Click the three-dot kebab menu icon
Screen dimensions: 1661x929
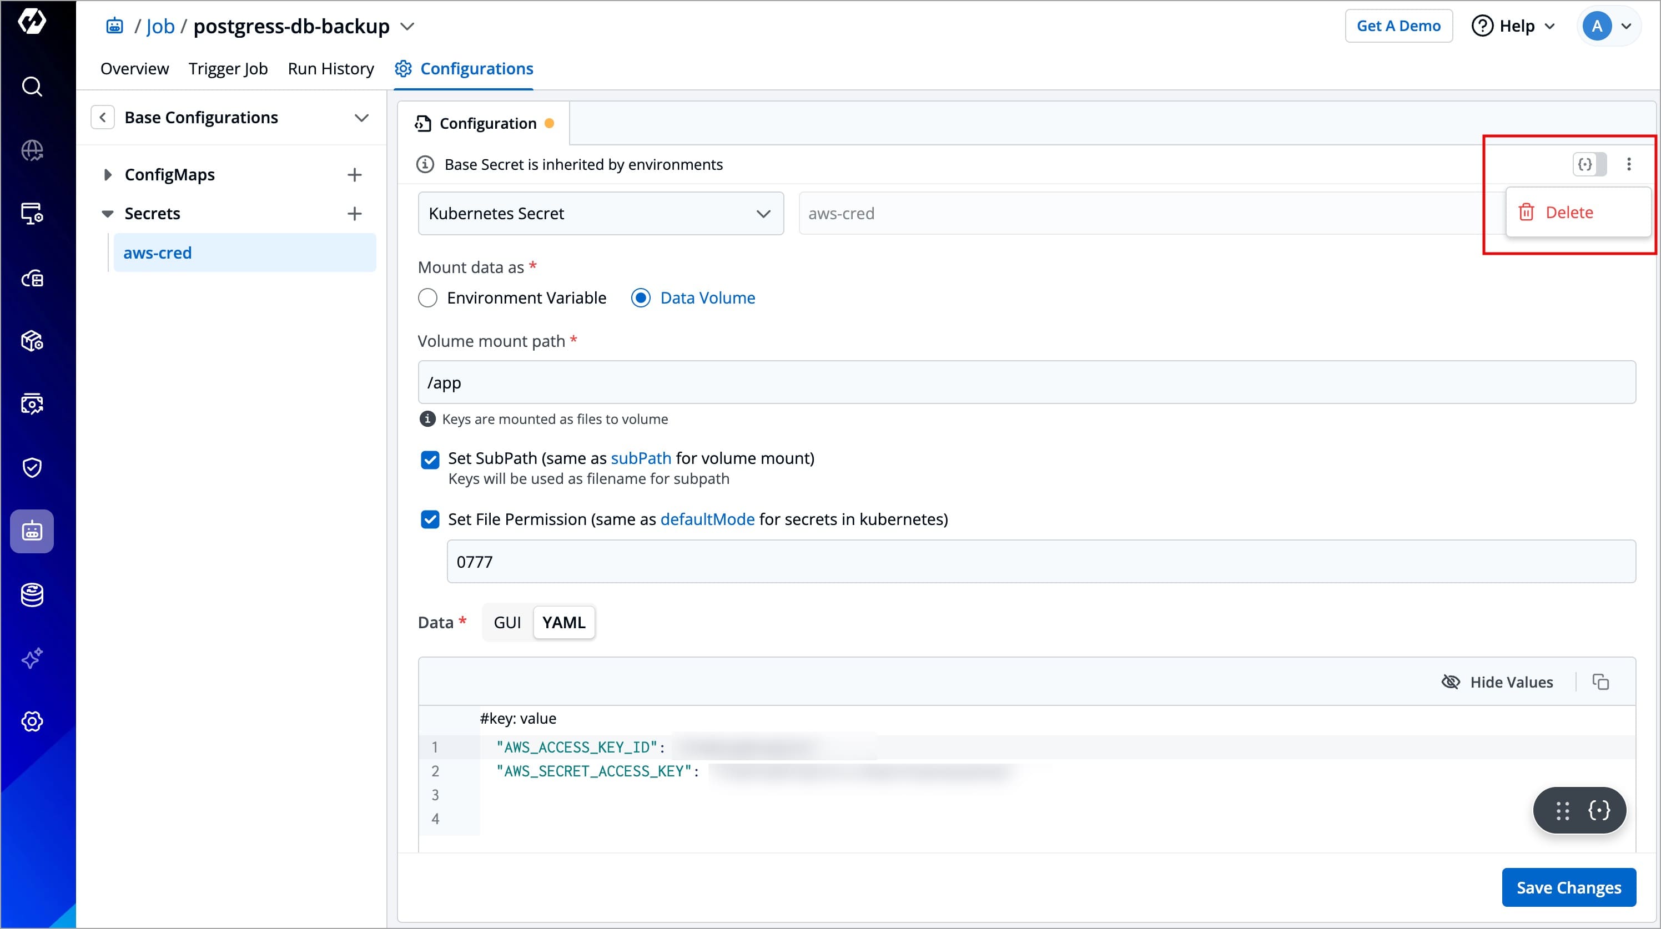pyautogui.click(x=1629, y=164)
